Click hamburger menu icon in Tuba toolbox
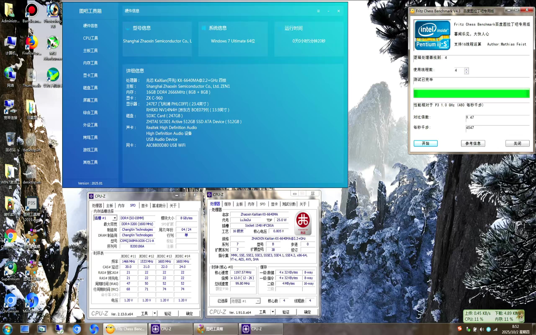The width and height of the screenshot is (536, 335). pos(318,11)
